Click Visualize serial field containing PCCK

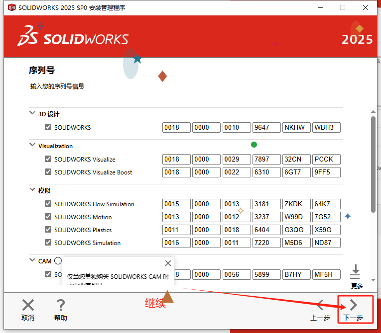[x=326, y=159]
